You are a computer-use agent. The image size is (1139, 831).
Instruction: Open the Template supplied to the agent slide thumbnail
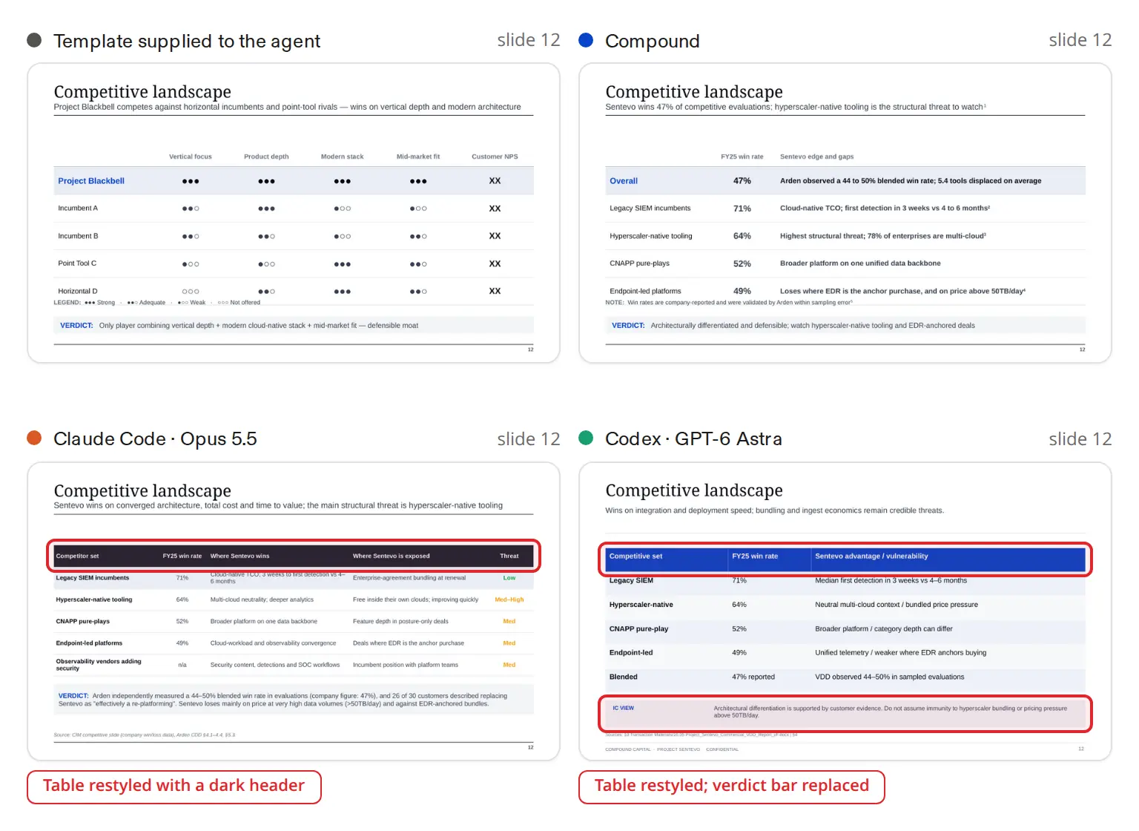[x=294, y=213]
